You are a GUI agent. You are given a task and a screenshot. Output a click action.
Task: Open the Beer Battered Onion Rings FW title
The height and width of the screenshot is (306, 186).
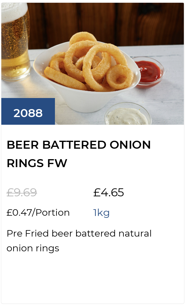tap(79, 154)
